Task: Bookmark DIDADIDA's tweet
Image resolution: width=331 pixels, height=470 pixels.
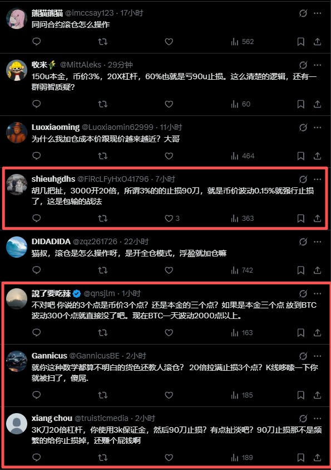Action: pos(301,270)
